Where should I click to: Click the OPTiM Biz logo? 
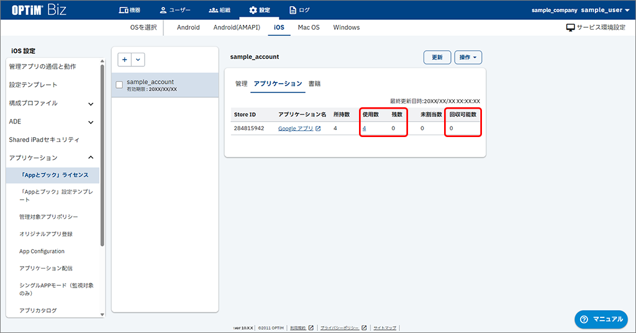(x=39, y=10)
